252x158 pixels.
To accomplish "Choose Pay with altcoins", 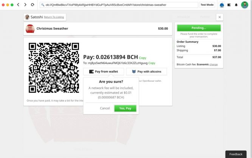I will [147, 71].
